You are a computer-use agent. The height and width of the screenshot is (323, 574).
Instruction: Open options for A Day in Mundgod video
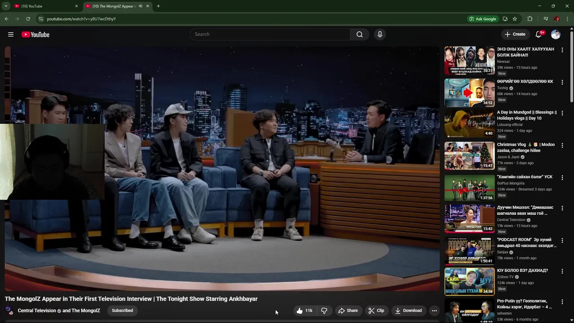click(562, 114)
